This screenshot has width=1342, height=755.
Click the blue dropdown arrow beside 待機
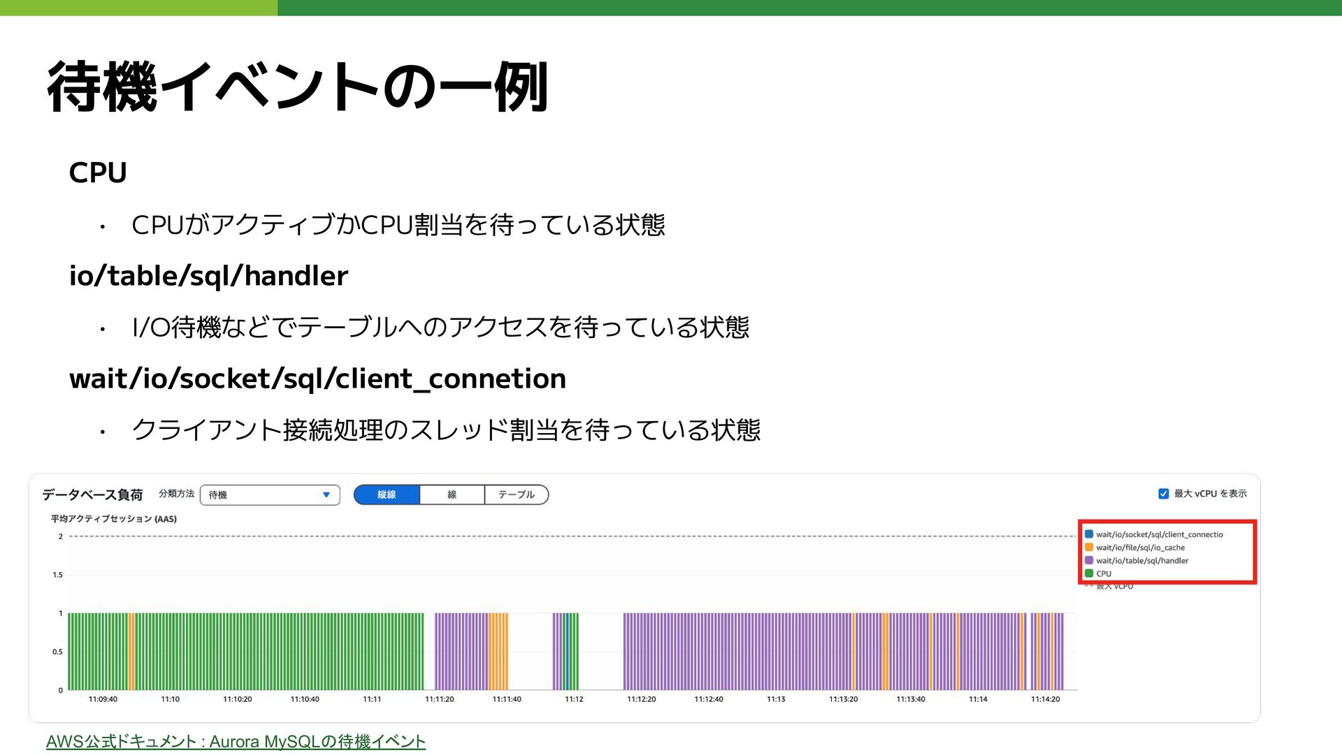click(x=326, y=494)
